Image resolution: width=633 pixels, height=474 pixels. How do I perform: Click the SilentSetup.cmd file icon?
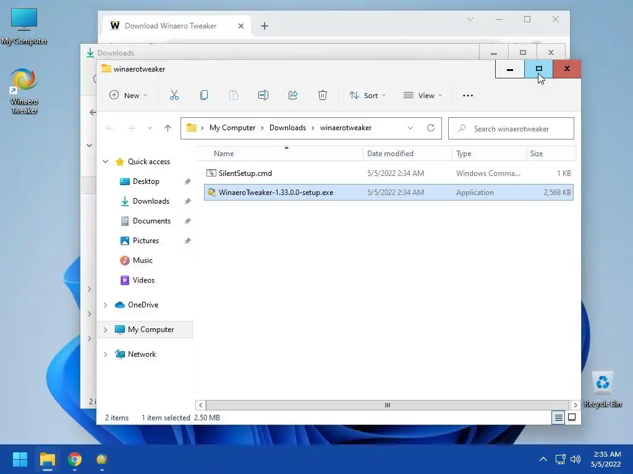click(211, 173)
